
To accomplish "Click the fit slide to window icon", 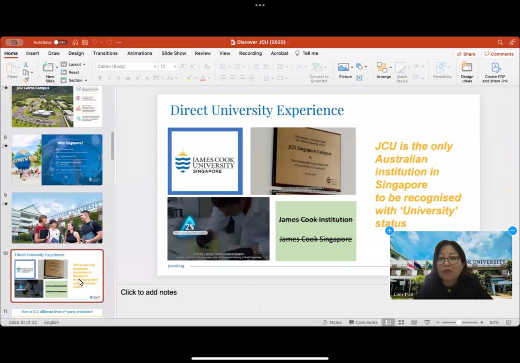I will point(509,322).
